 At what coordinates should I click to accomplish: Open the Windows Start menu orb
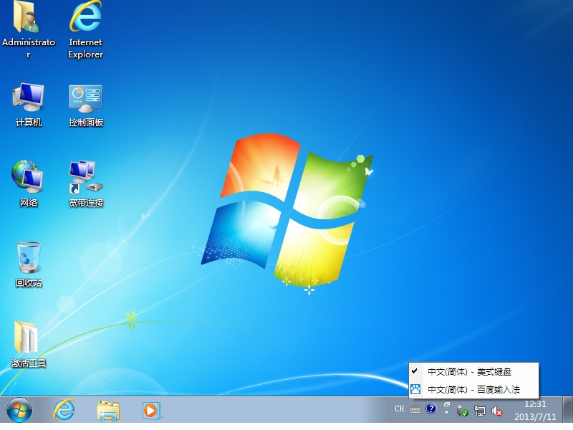pos(19,410)
